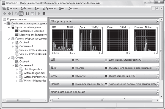This screenshot has height=109, width=165.
Task: Collapse the Группы сборщиков данных node
Action: [9, 39]
